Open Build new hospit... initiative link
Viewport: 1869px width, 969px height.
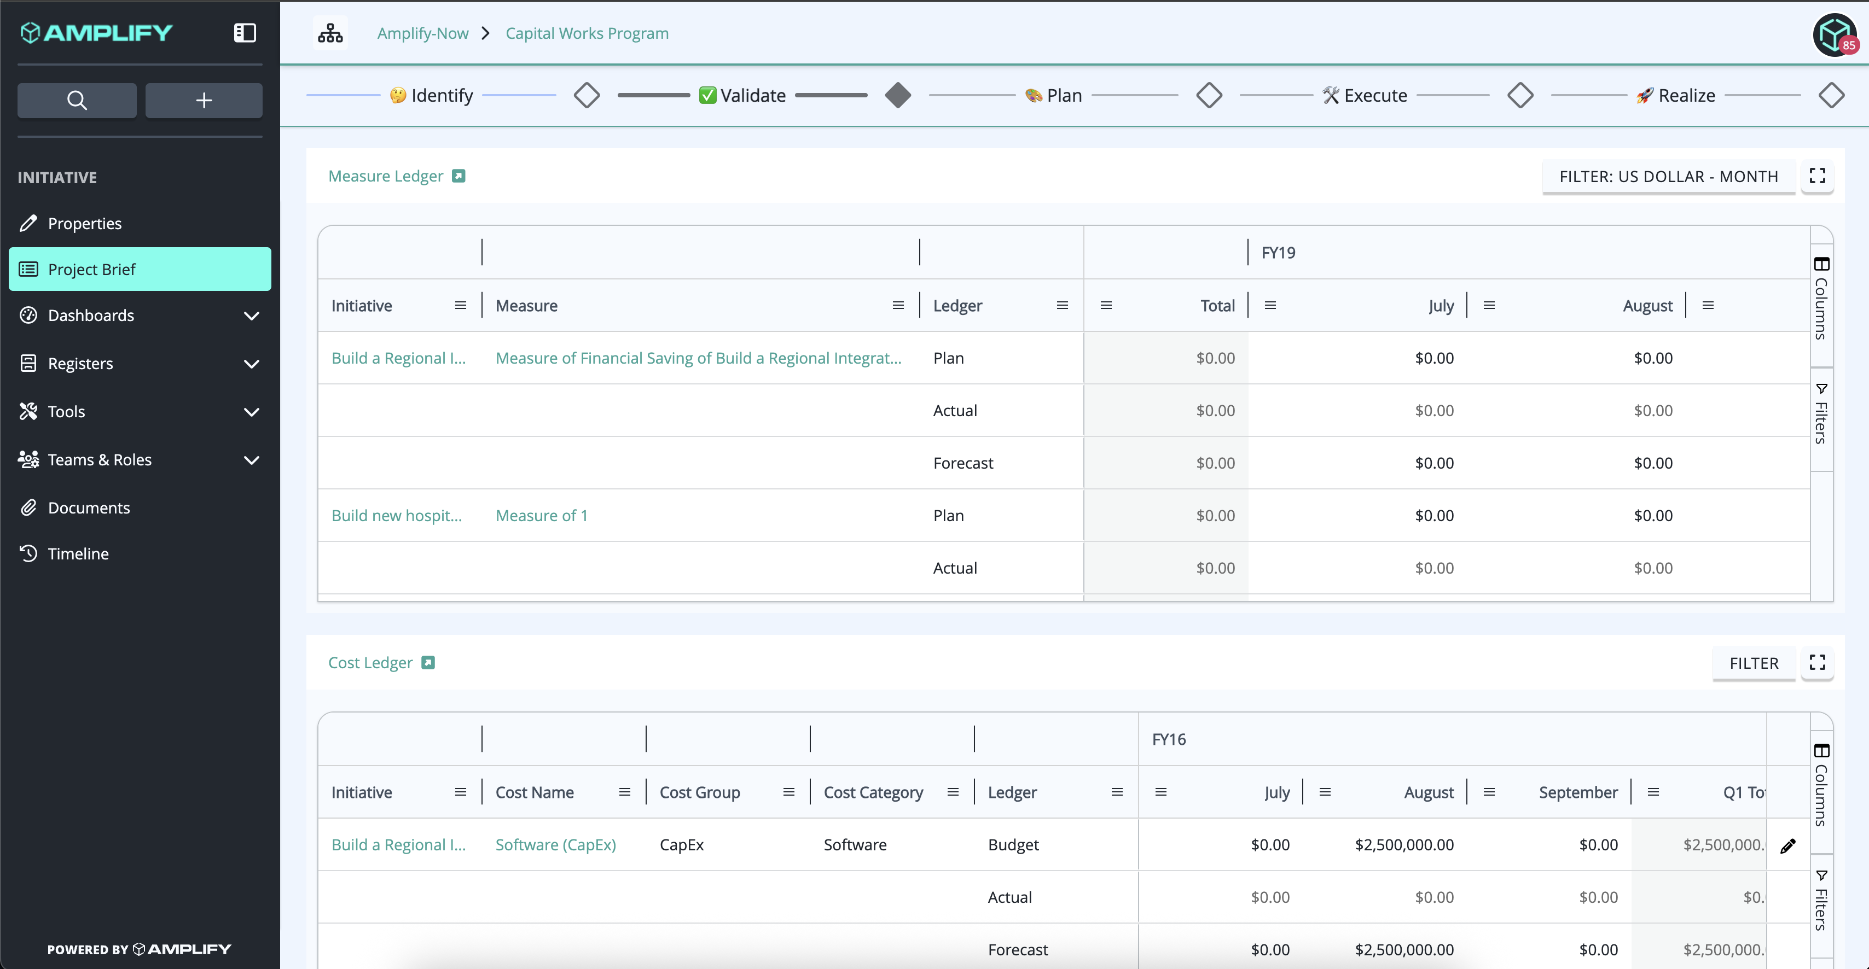pyautogui.click(x=397, y=516)
